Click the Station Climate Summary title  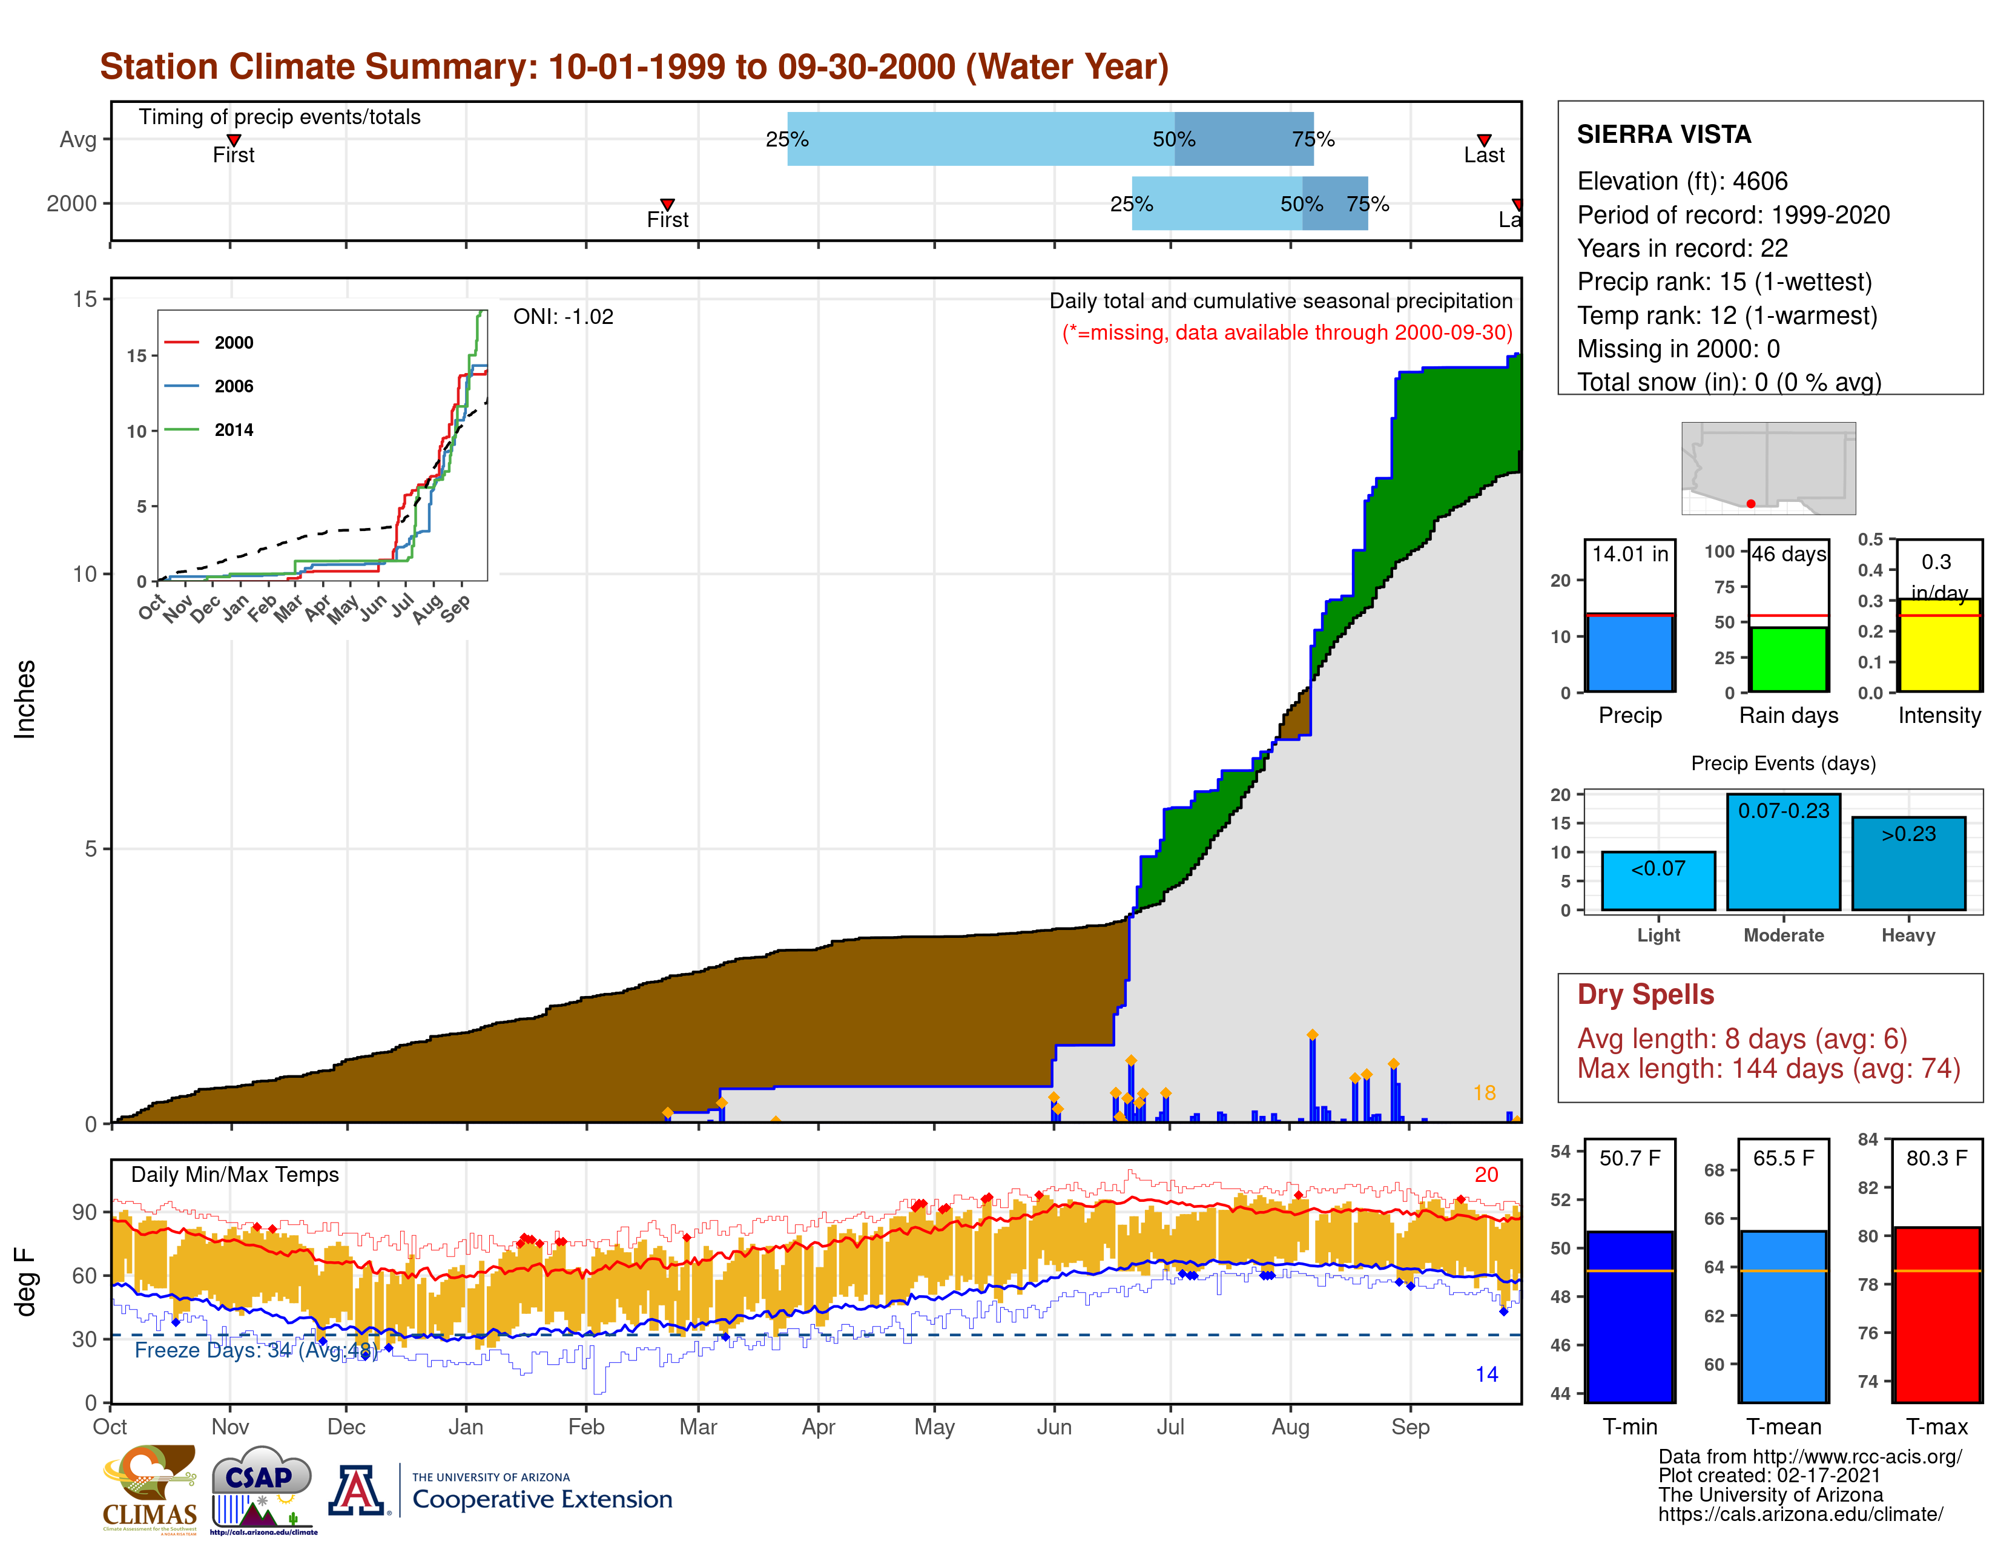634,67
